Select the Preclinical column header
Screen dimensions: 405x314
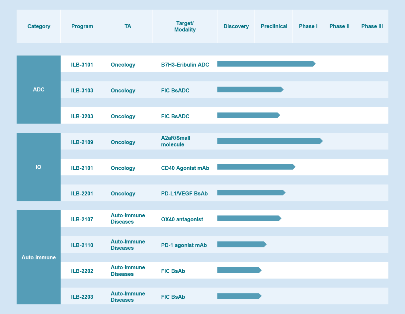coord(274,26)
